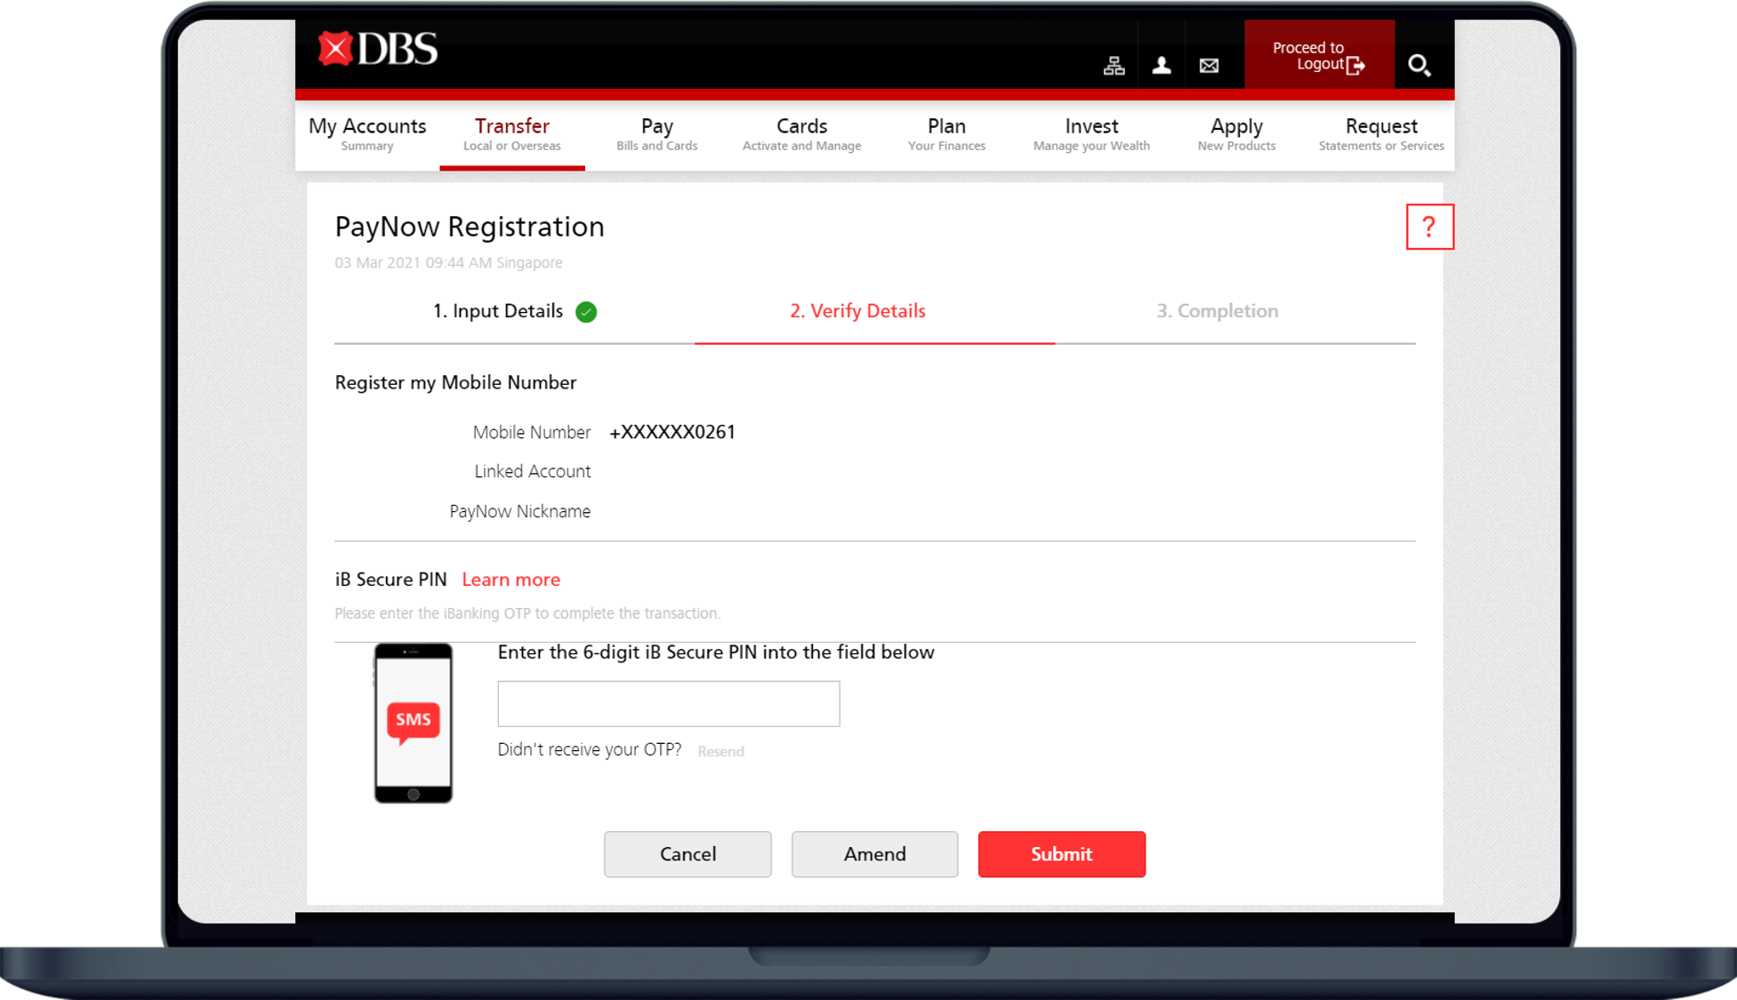
Task: Open the user profile icon
Action: (1161, 65)
